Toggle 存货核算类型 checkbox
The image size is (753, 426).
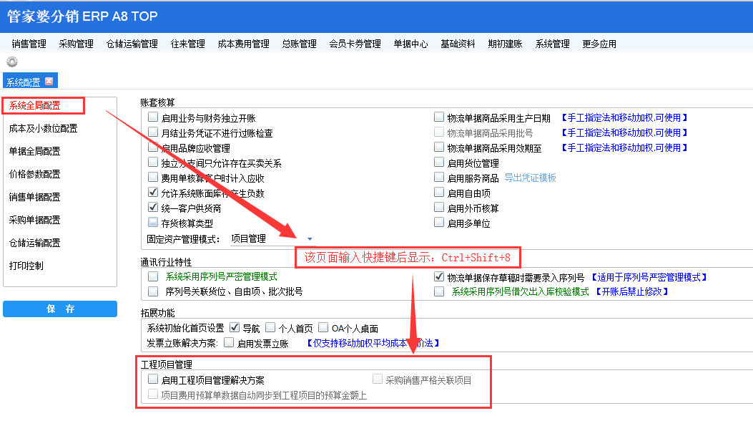tap(153, 222)
